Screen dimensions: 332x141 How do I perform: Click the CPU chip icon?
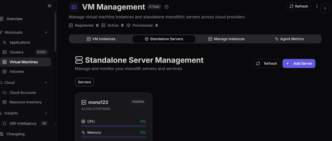tap(83, 121)
